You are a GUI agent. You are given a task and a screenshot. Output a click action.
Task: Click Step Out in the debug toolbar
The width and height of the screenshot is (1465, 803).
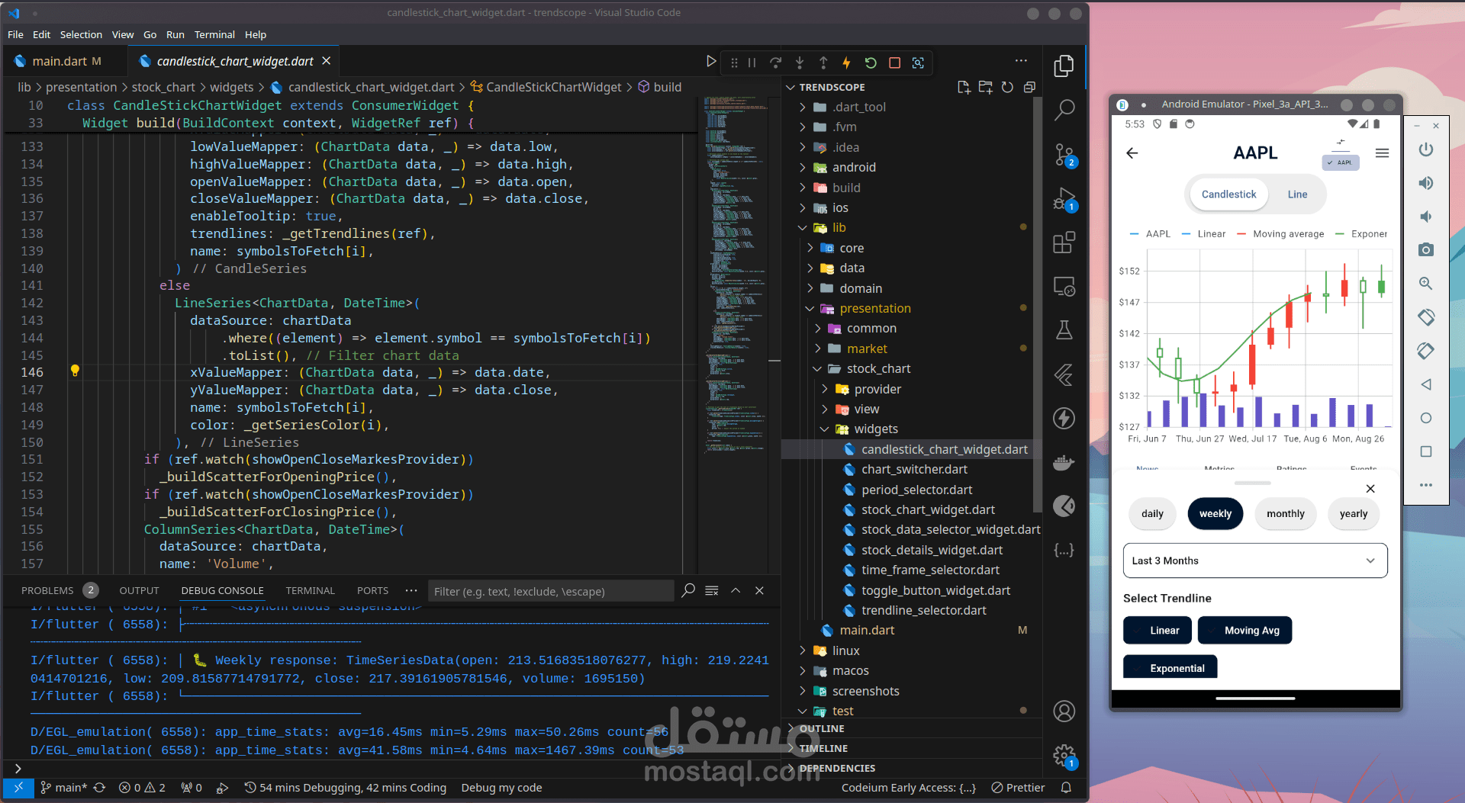coord(823,63)
